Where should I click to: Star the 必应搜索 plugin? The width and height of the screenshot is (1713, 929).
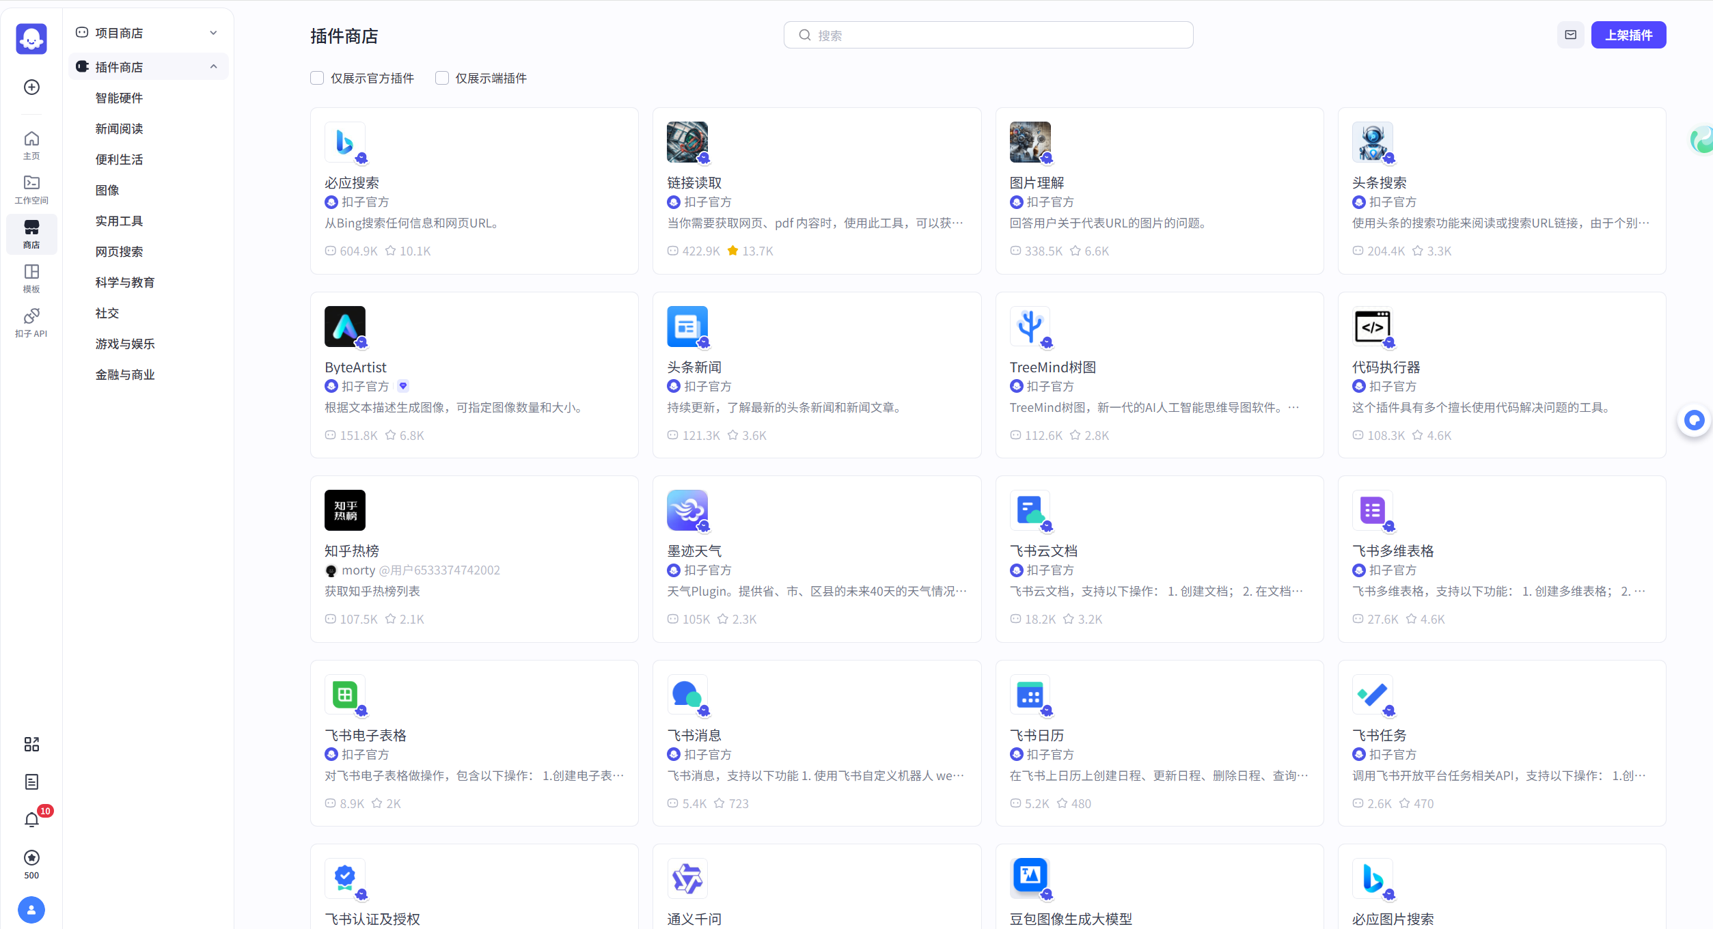390,251
